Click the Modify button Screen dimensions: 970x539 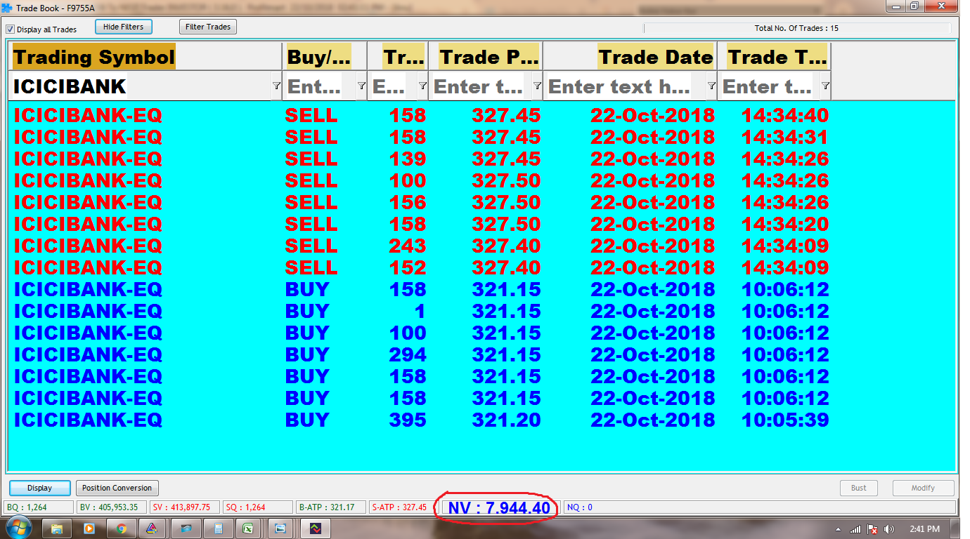(923, 488)
